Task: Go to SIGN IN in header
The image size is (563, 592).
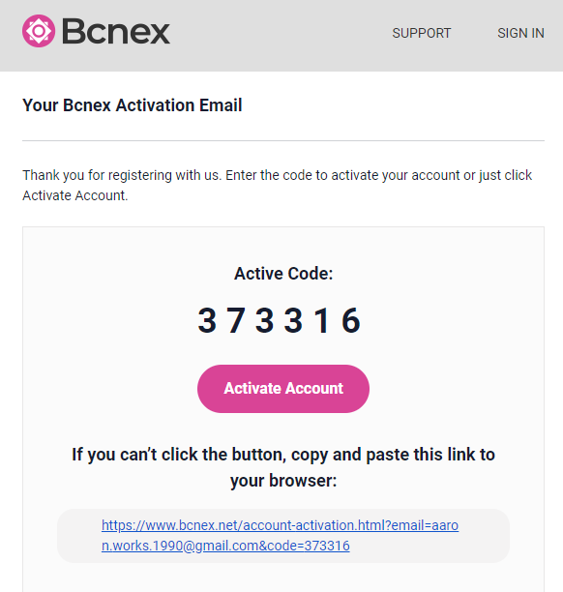Action: coord(520,33)
